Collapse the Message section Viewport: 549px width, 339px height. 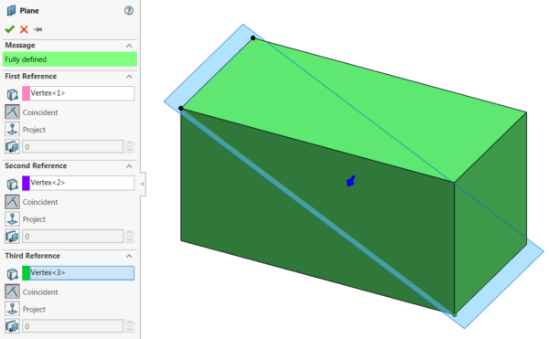129,46
